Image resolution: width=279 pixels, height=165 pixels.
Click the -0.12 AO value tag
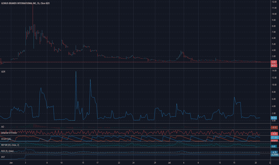point(274,127)
